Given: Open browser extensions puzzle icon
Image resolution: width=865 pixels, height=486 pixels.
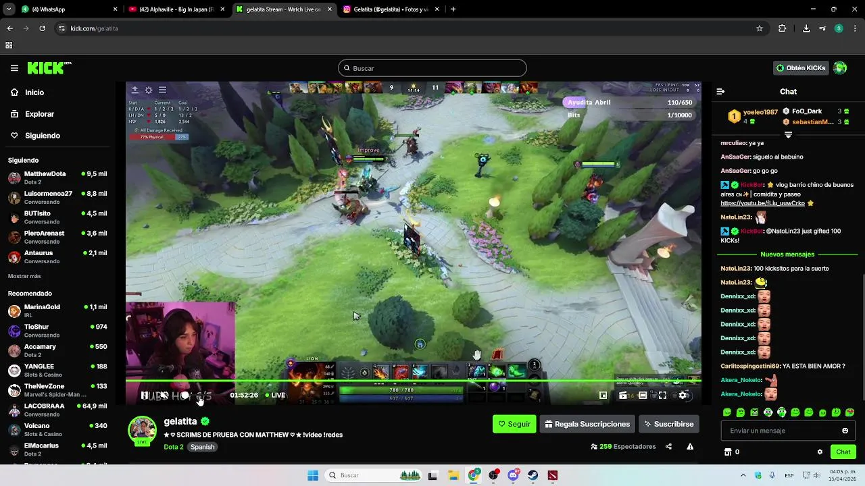Looking at the screenshot, I should click(783, 28).
